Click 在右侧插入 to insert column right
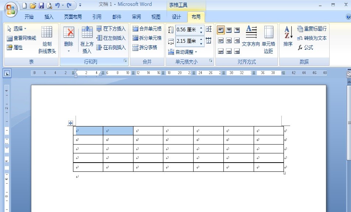 111,48
